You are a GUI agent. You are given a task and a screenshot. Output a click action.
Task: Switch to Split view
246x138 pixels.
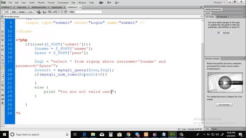pos(14,12)
